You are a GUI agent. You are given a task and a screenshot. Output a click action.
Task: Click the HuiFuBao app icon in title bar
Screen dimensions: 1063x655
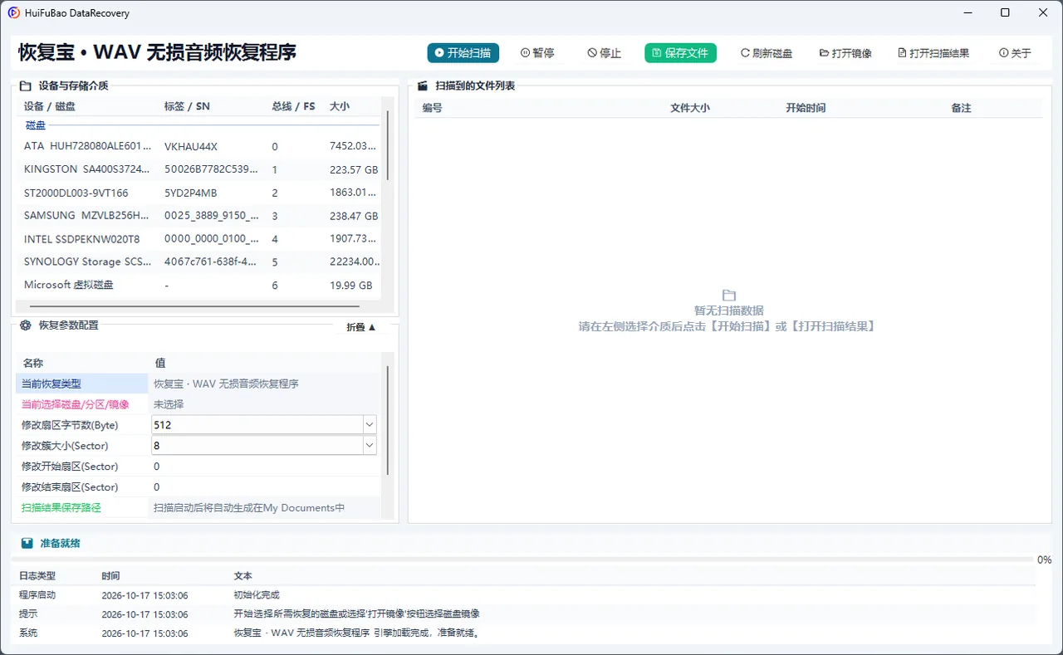(x=13, y=12)
